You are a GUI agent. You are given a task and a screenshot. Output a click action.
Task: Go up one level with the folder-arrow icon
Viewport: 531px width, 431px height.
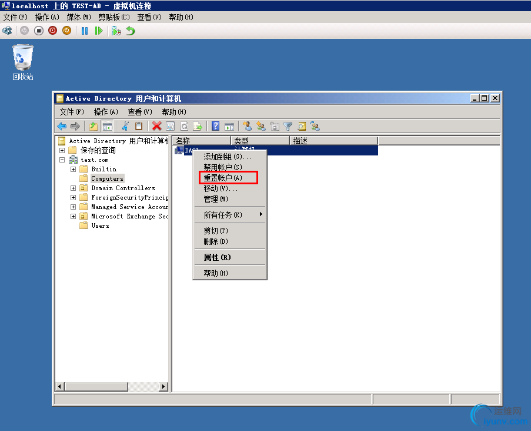pyautogui.click(x=93, y=127)
